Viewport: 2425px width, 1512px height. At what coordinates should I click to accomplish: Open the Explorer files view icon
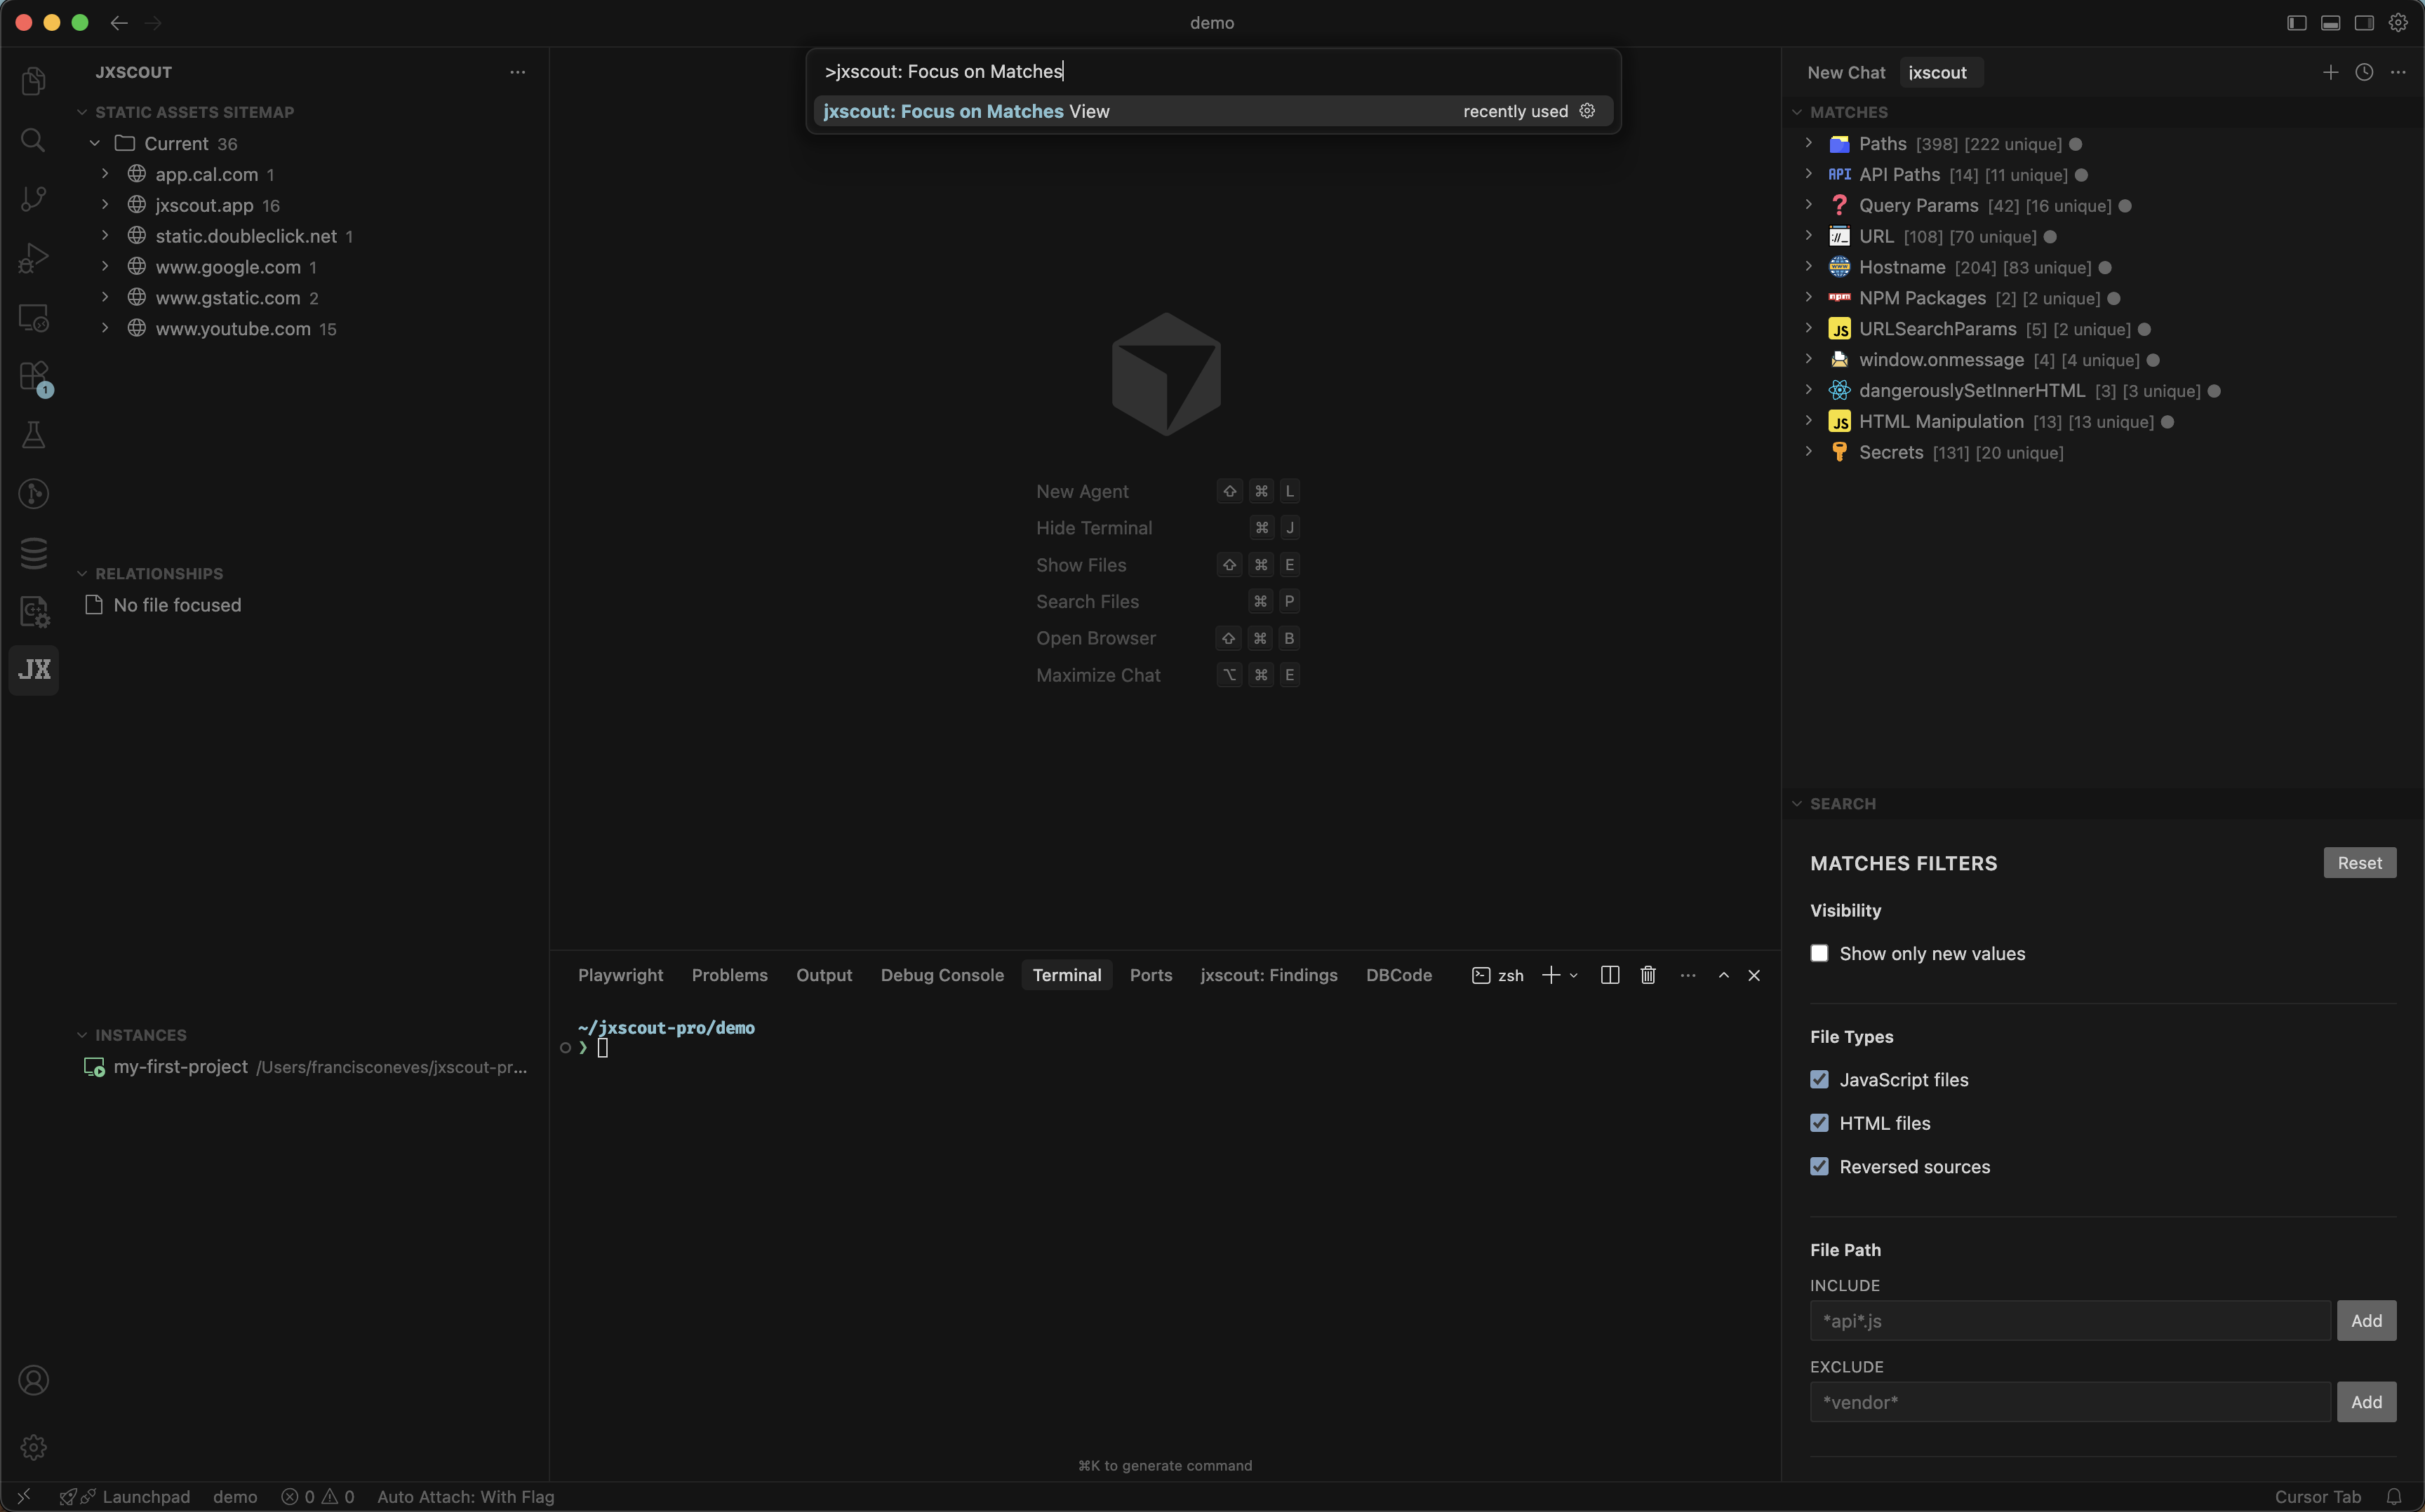point(34,80)
